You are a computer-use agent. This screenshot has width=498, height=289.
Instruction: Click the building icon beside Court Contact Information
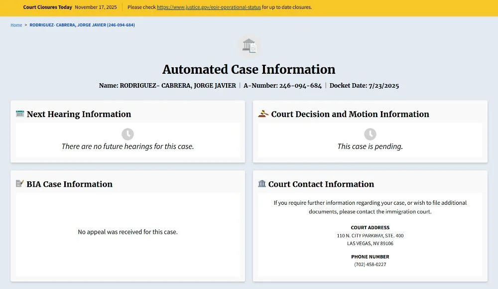tap(262, 184)
